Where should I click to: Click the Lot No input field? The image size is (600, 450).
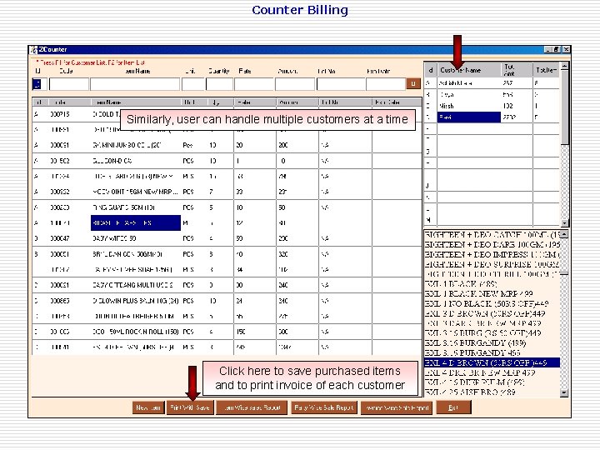[341, 84]
